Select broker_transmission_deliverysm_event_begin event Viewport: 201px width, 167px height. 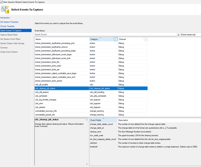[x=54, y=54]
